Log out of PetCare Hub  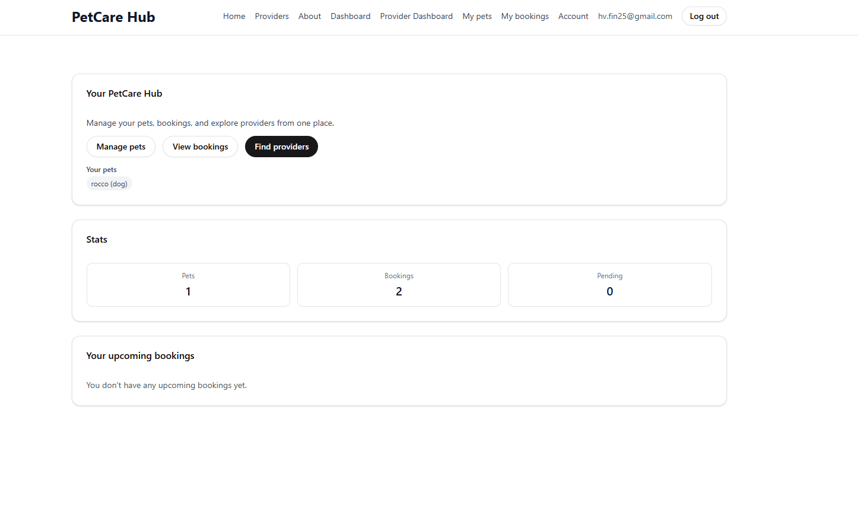point(704,16)
